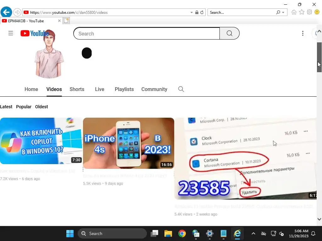Click the IE Search... box
This screenshot has height=241, width=322.
(241, 12)
